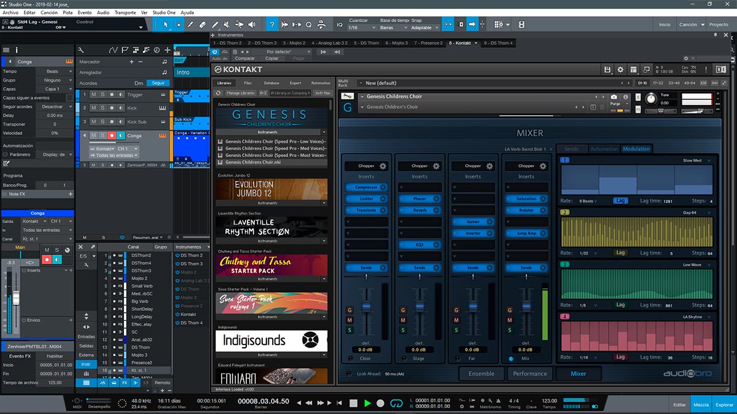Screen dimensions: 737x414
Task: Toggle record arm on Conga track
Action: [x=111, y=136]
